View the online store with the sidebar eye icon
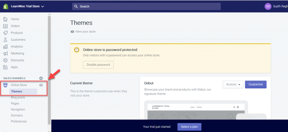This screenshot has height=132, width=288. coord(41,85)
